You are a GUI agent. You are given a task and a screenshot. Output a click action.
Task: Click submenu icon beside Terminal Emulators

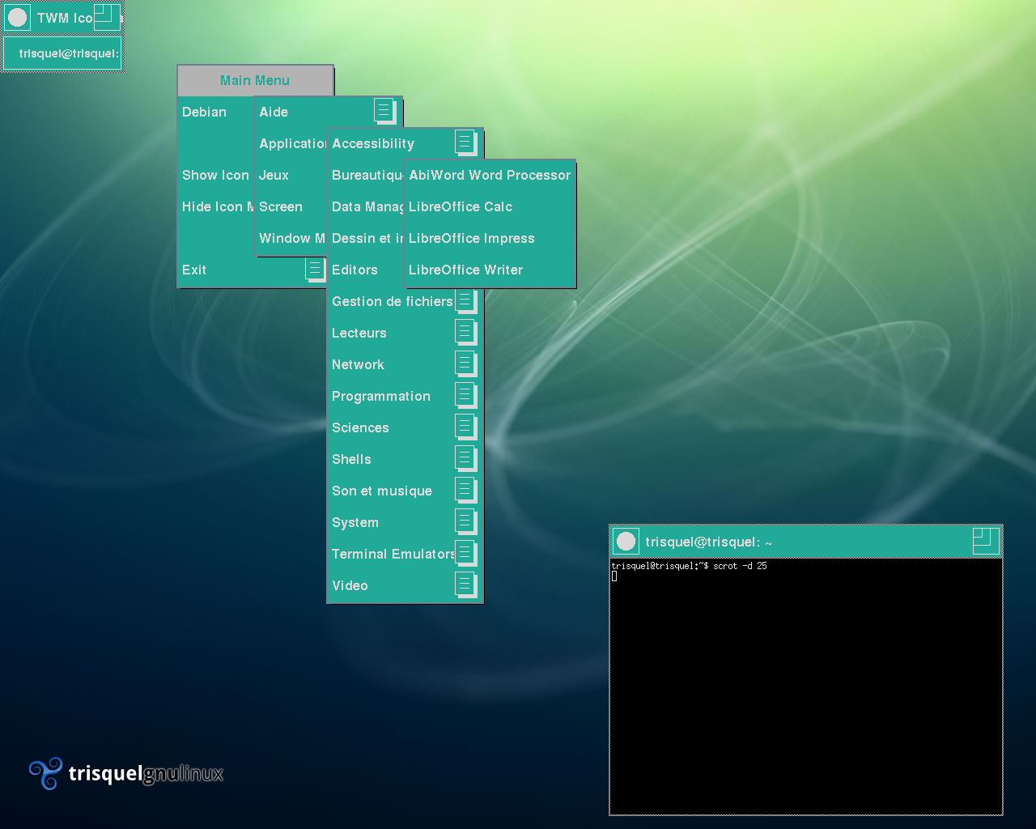[x=465, y=553]
